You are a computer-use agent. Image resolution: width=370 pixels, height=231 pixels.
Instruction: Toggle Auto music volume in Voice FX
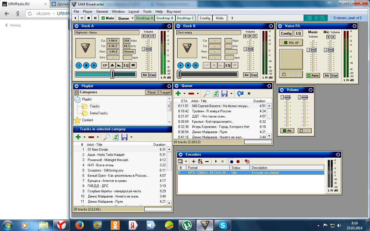[x=313, y=75]
